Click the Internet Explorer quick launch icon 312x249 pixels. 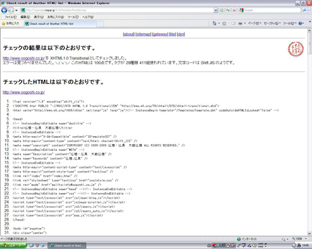(43, 246)
